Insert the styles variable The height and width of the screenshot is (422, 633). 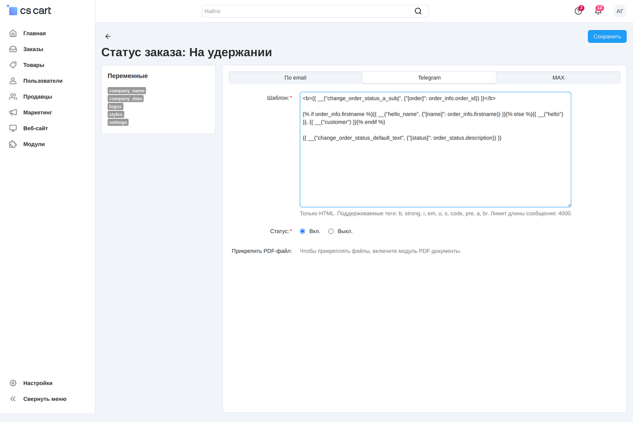point(116,114)
